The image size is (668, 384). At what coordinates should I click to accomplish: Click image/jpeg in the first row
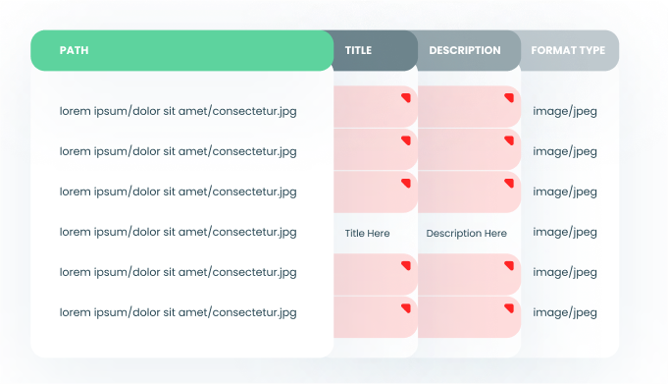click(x=565, y=111)
